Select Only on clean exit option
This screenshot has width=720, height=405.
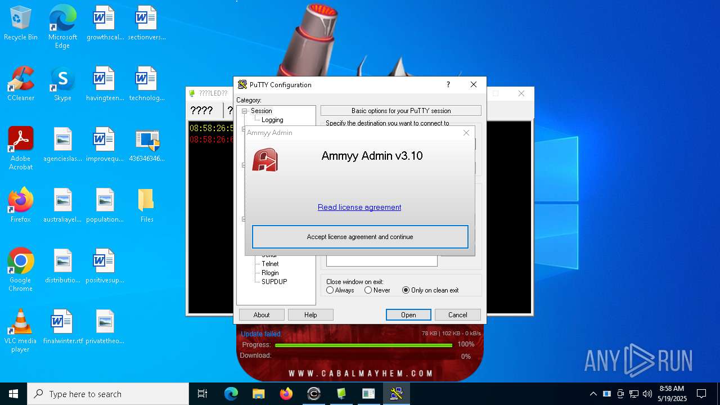[x=430, y=290]
